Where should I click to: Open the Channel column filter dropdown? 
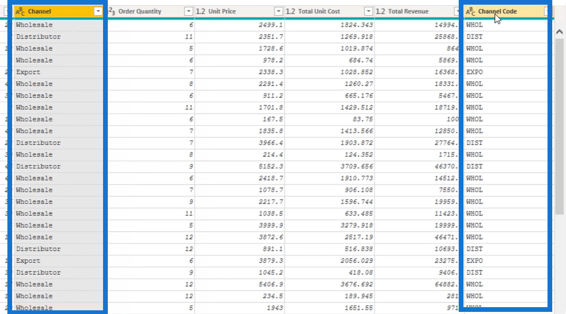tap(98, 12)
